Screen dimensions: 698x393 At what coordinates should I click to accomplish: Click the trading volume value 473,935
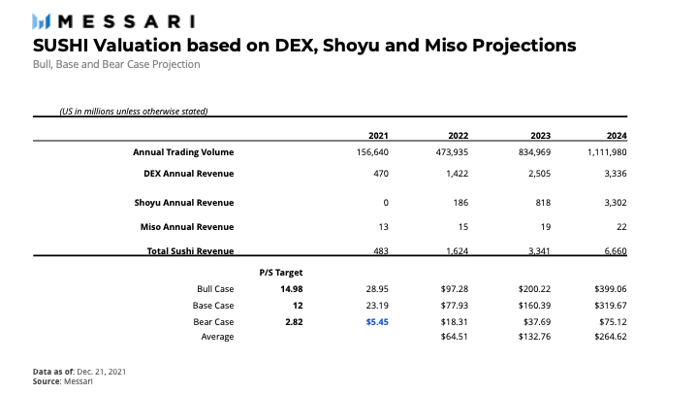[452, 152]
